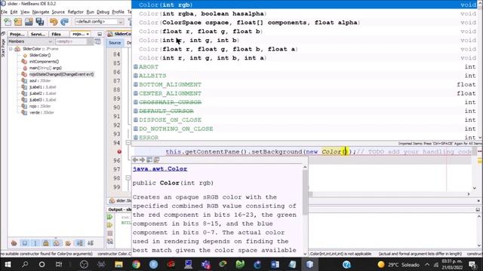This screenshot has width=483, height=271.
Task: Open the Refactor menu
Action: 75,12
